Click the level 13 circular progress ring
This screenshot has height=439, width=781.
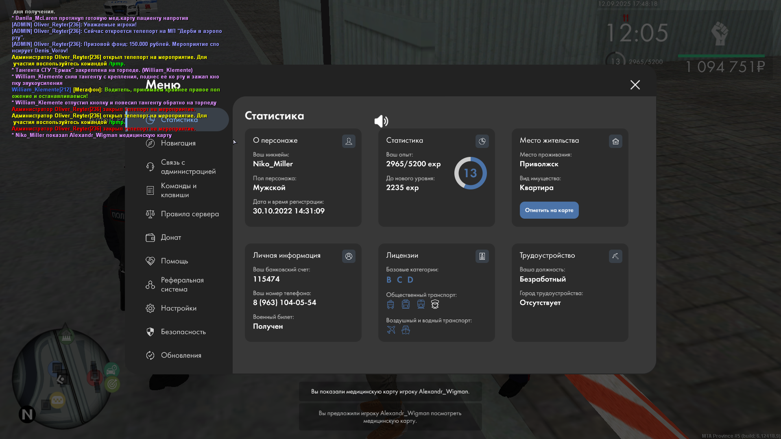coord(470,173)
